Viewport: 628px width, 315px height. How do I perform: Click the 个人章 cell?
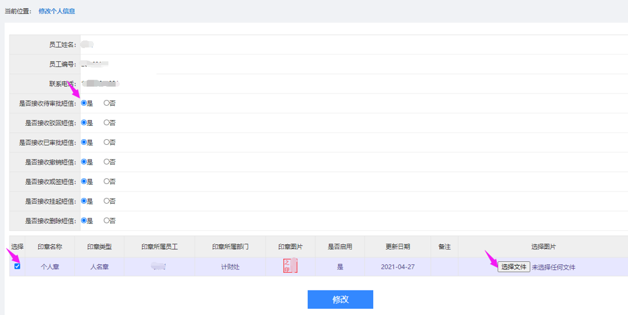pos(49,267)
